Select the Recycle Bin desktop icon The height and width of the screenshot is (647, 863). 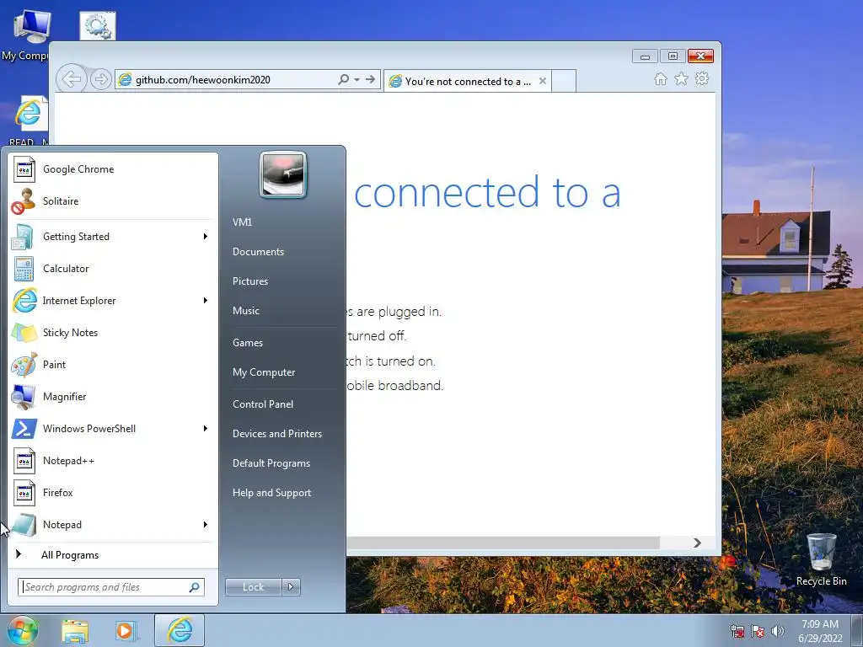[821, 559]
